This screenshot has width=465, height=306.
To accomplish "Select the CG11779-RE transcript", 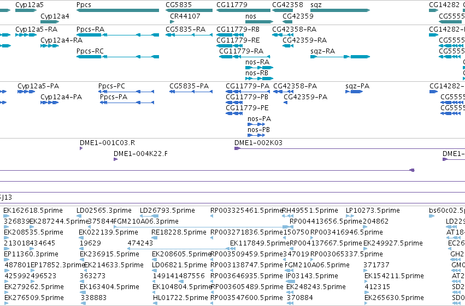I will pyautogui.click(x=230, y=46).
